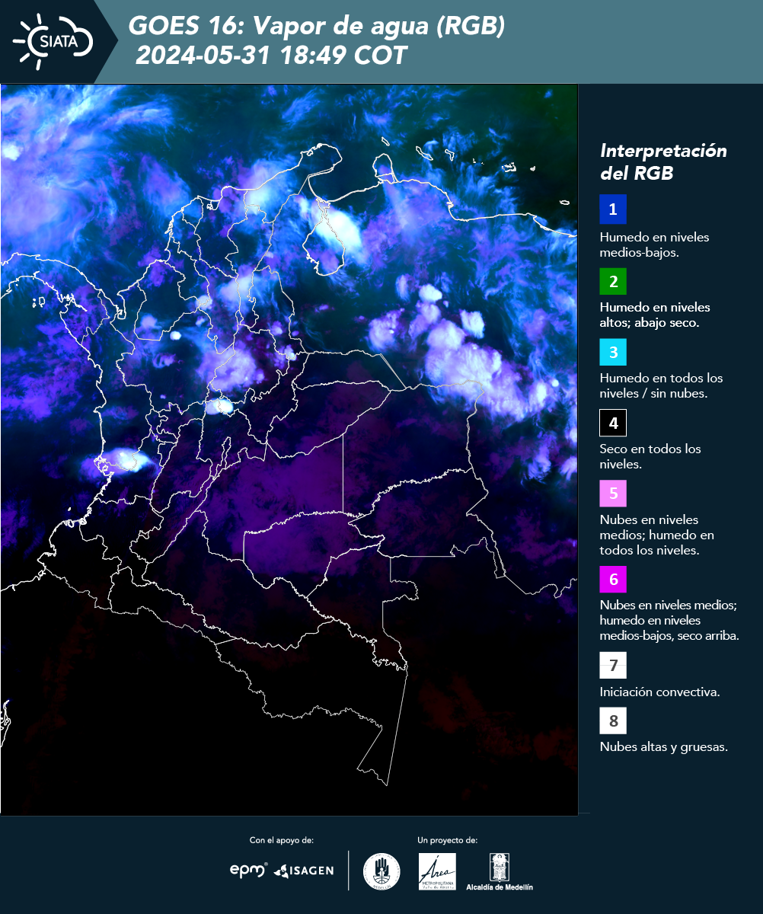Click the SIATA logo in the header
763x914 pixels.
pyautogui.click(x=53, y=41)
